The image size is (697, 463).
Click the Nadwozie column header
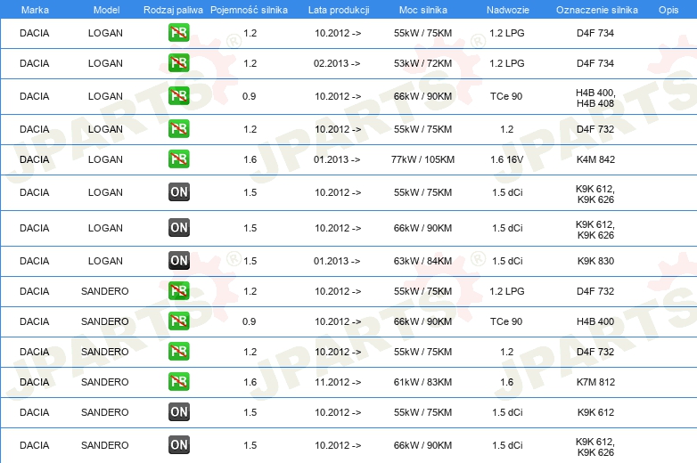(x=508, y=10)
